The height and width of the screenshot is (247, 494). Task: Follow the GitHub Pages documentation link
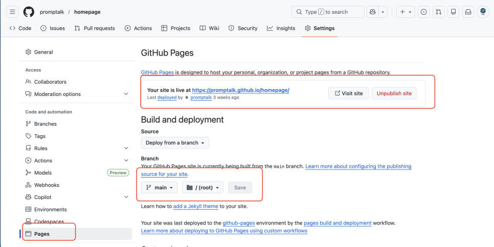tap(157, 72)
